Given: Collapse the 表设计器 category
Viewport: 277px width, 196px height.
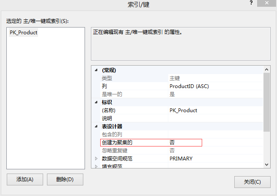Looking at the screenshot, I should click(96, 127).
